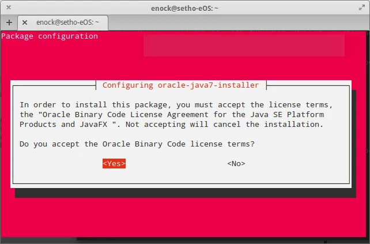Screen dimensions: 370x244
Task: Open a new terminal tab
Action: (9, 22)
